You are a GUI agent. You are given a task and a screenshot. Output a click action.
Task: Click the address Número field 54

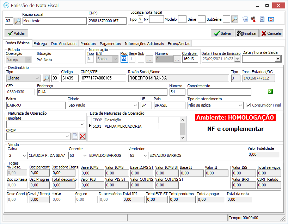(177, 92)
